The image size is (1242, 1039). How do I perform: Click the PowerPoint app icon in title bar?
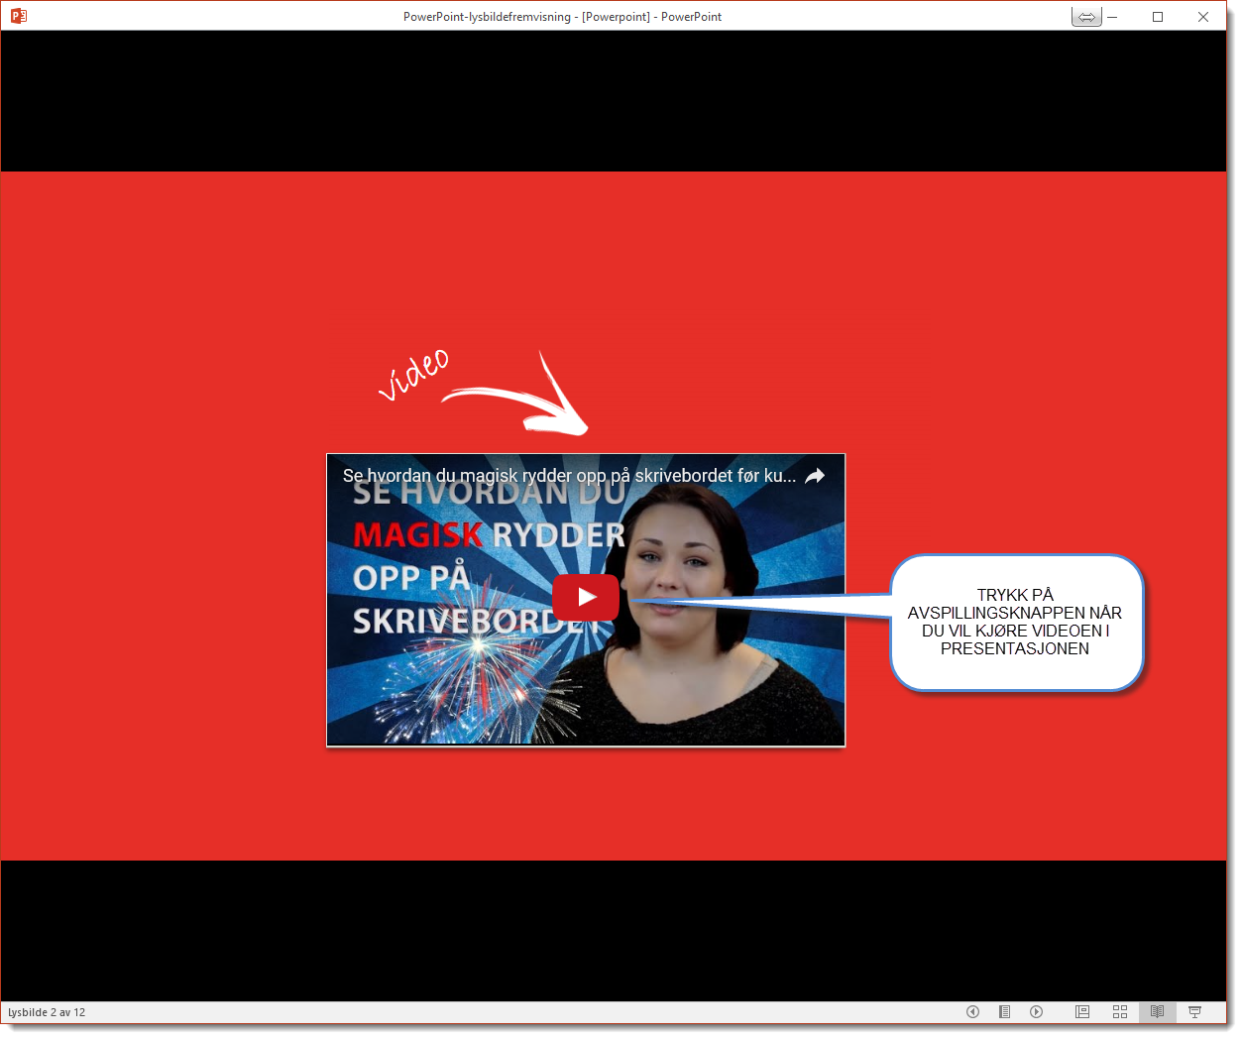(x=18, y=16)
